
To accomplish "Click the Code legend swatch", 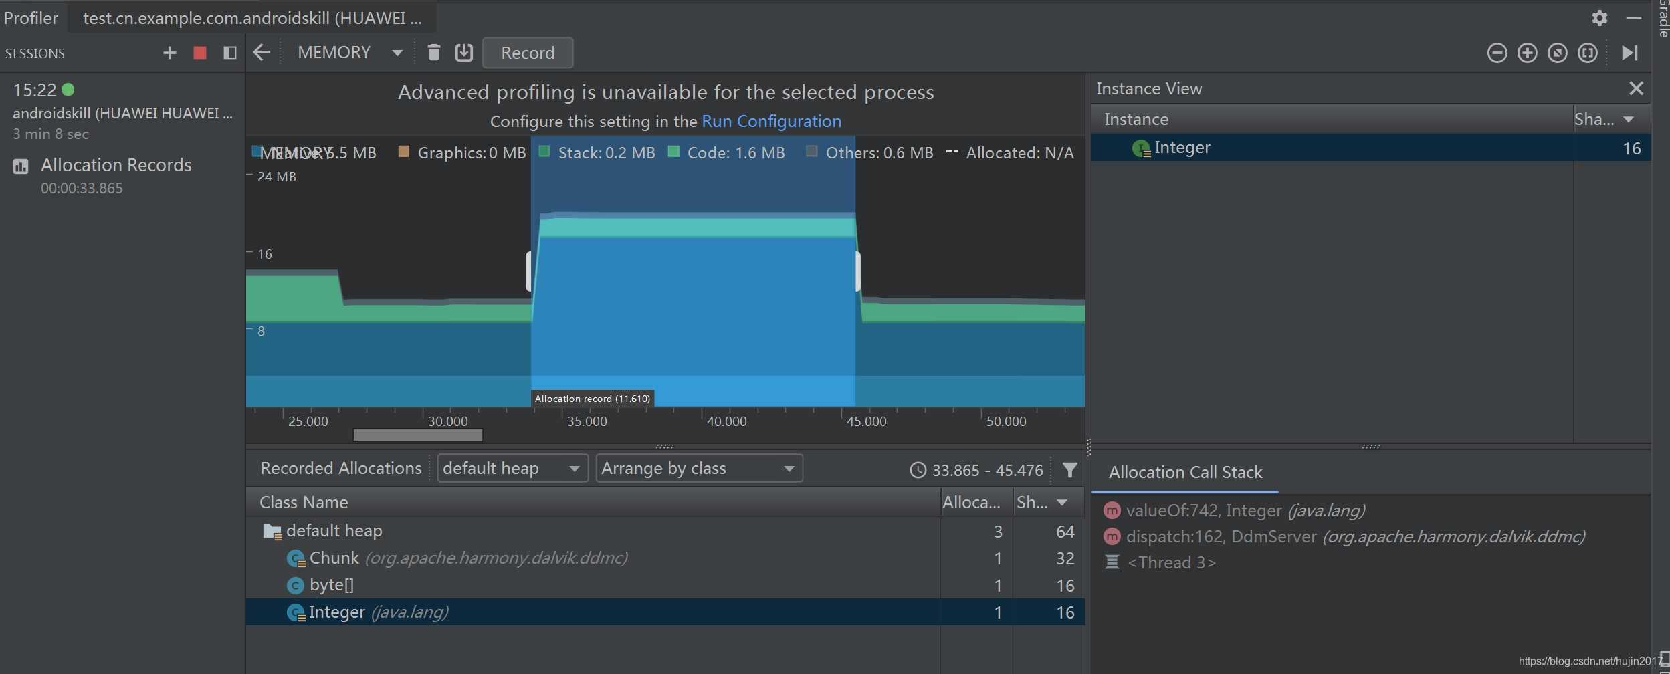I will [x=674, y=152].
